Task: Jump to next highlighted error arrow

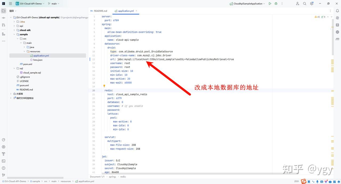Action: click(x=331, y=17)
